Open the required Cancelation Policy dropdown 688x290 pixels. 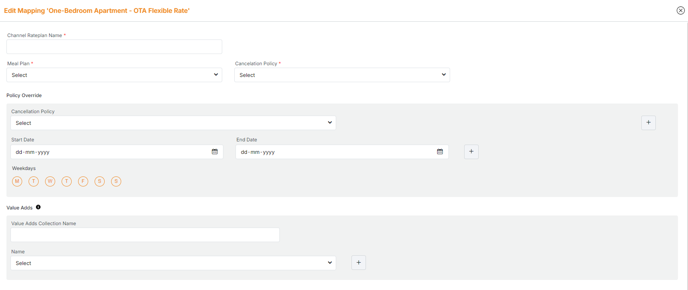pos(342,75)
